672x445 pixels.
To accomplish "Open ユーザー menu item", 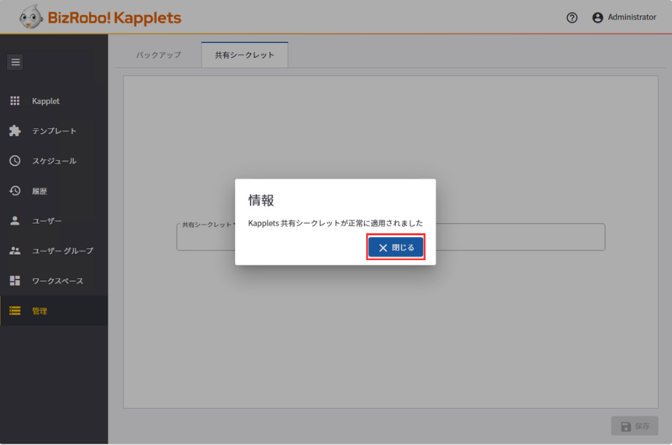I will [54, 220].
